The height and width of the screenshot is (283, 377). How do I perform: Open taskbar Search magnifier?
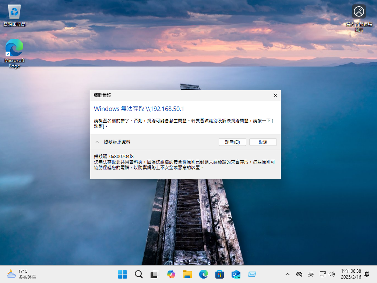click(138, 274)
